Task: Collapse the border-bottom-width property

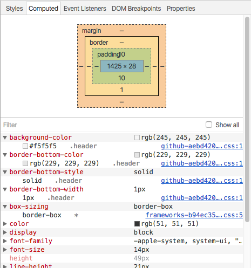Action: (5, 189)
